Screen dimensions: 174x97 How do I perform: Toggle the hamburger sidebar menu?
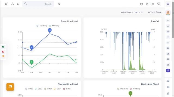click(168, 4)
